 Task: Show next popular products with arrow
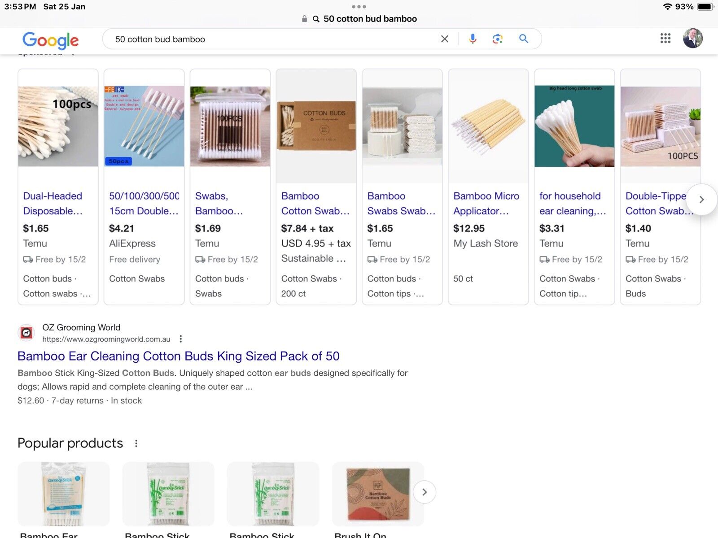pos(424,492)
